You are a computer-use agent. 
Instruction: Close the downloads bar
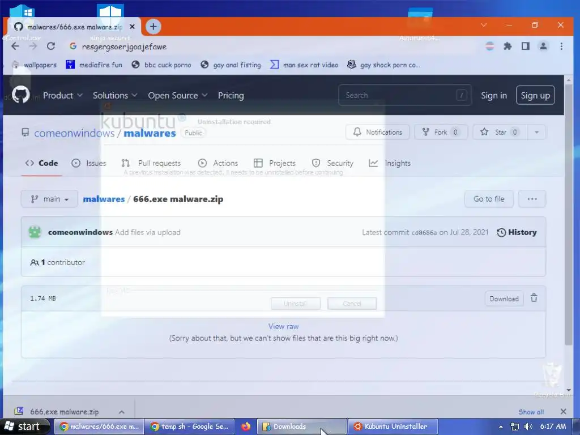563,412
